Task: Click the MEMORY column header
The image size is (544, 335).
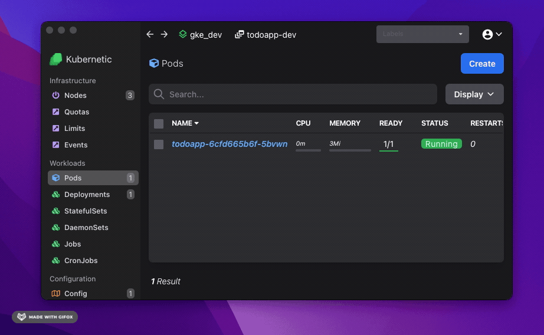Action: click(345, 123)
